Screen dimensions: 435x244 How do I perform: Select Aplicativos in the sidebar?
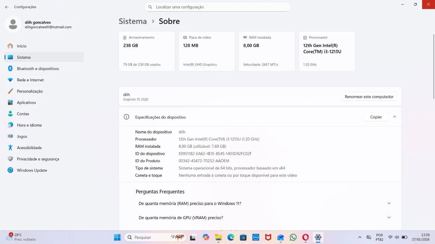pyautogui.click(x=26, y=103)
